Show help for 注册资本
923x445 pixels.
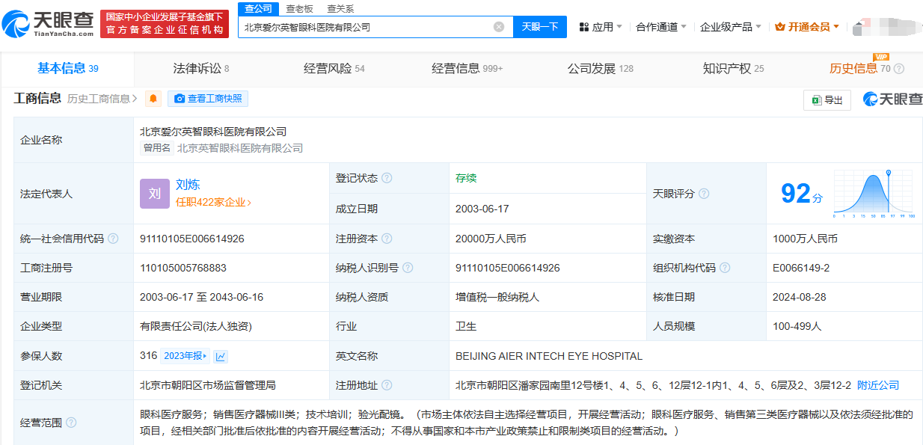387,239
